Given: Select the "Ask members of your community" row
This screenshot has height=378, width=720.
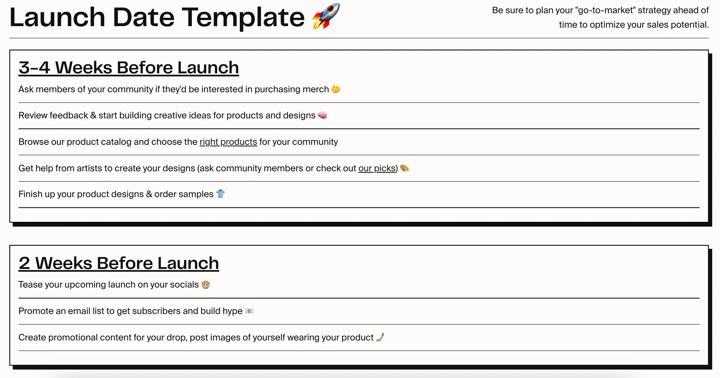Looking at the screenshot, I should [x=174, y=89].
